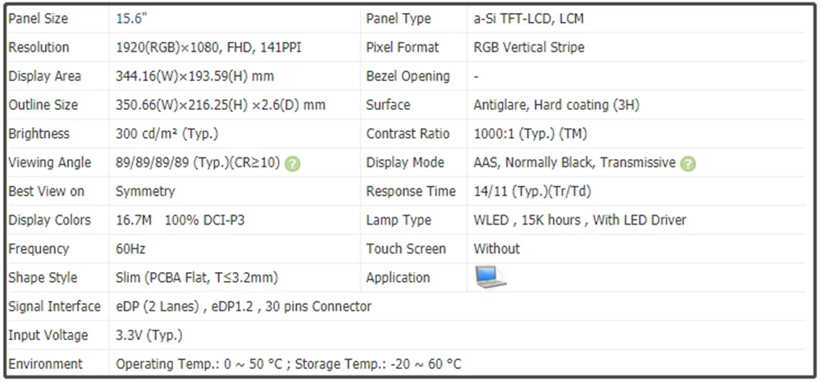Image resolution: width=820 pixels, height=382 pixels.
Task: Select the Panel Size label cell
Action: (57, 19)
